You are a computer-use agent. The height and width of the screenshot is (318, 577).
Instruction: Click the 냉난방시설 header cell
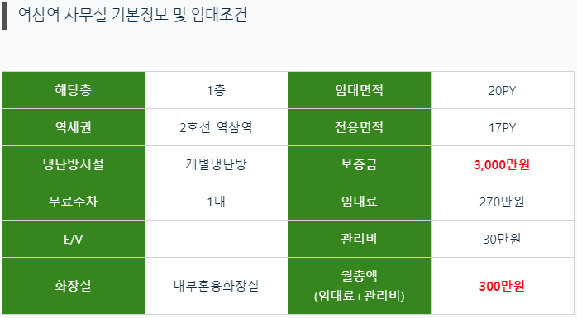click(x=74, y=164)
